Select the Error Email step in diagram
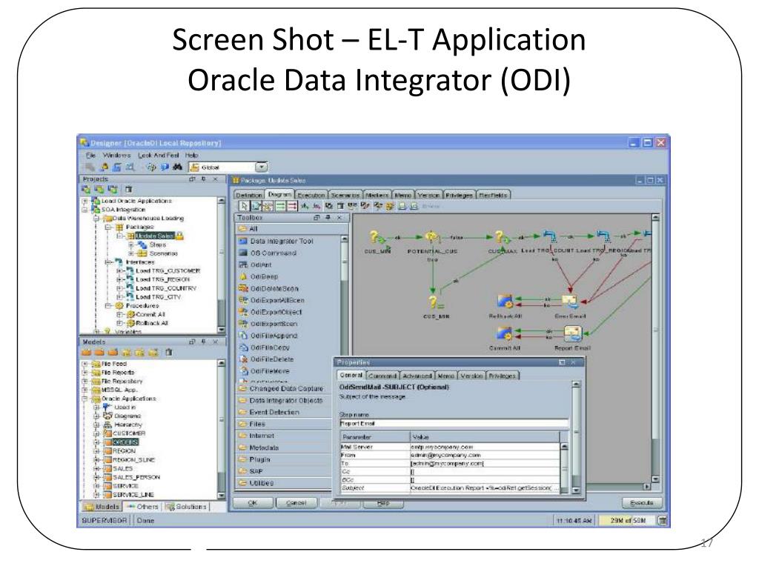 (570, 302)
